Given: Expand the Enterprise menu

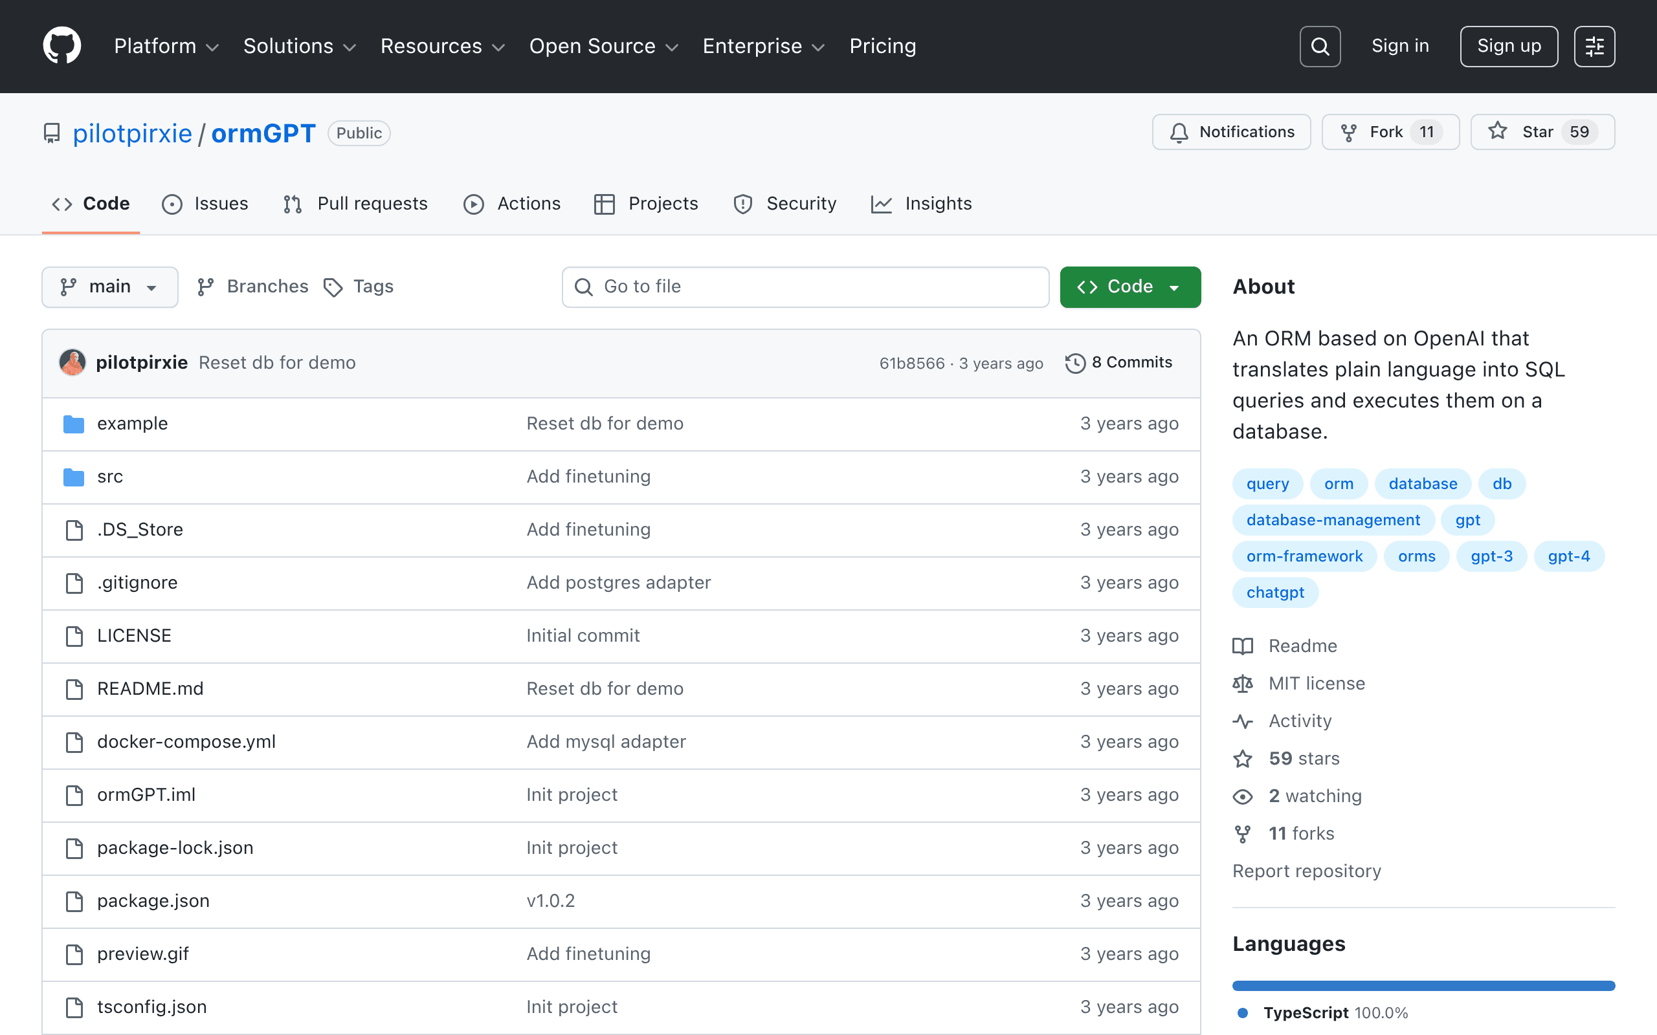Looking at the screenshot, I should point(764,46).
